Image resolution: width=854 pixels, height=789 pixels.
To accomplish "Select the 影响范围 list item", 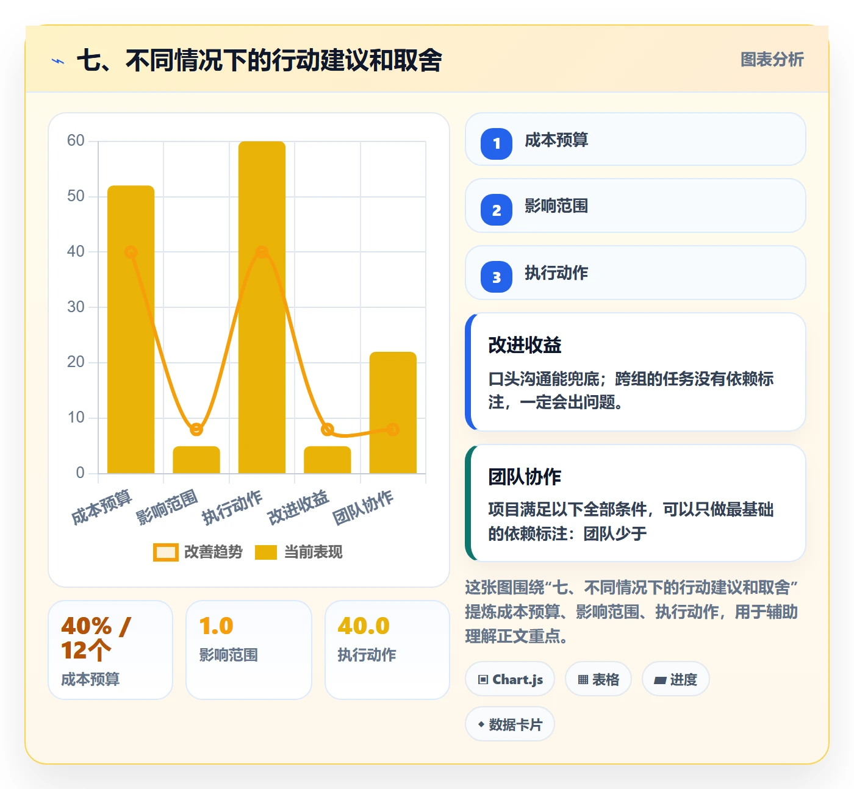I will coord(636,205).
